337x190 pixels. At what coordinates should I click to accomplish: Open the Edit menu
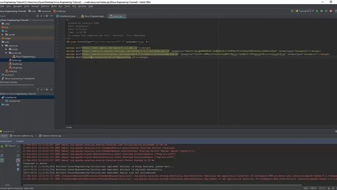coord(2,6)
